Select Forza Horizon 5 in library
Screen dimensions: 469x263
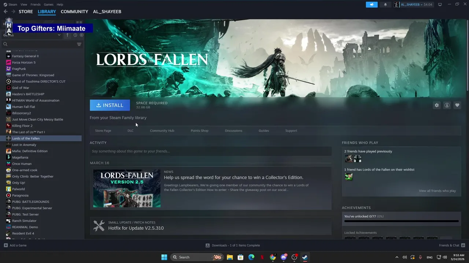(x=24, y=62)
